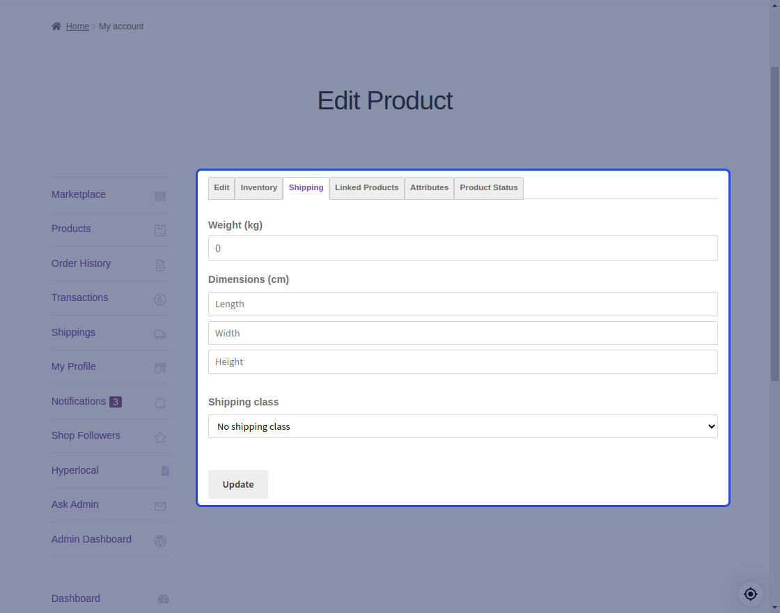Viewport: 780px width, 613px height.
Task: Click inside the Weight (kg) field
Action: pos(462,248)
